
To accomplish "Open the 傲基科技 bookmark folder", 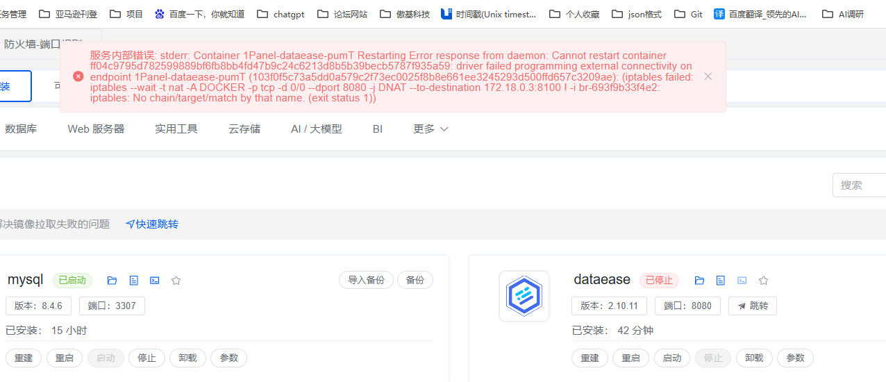I will pyautogui.click(x=405, y=14).
